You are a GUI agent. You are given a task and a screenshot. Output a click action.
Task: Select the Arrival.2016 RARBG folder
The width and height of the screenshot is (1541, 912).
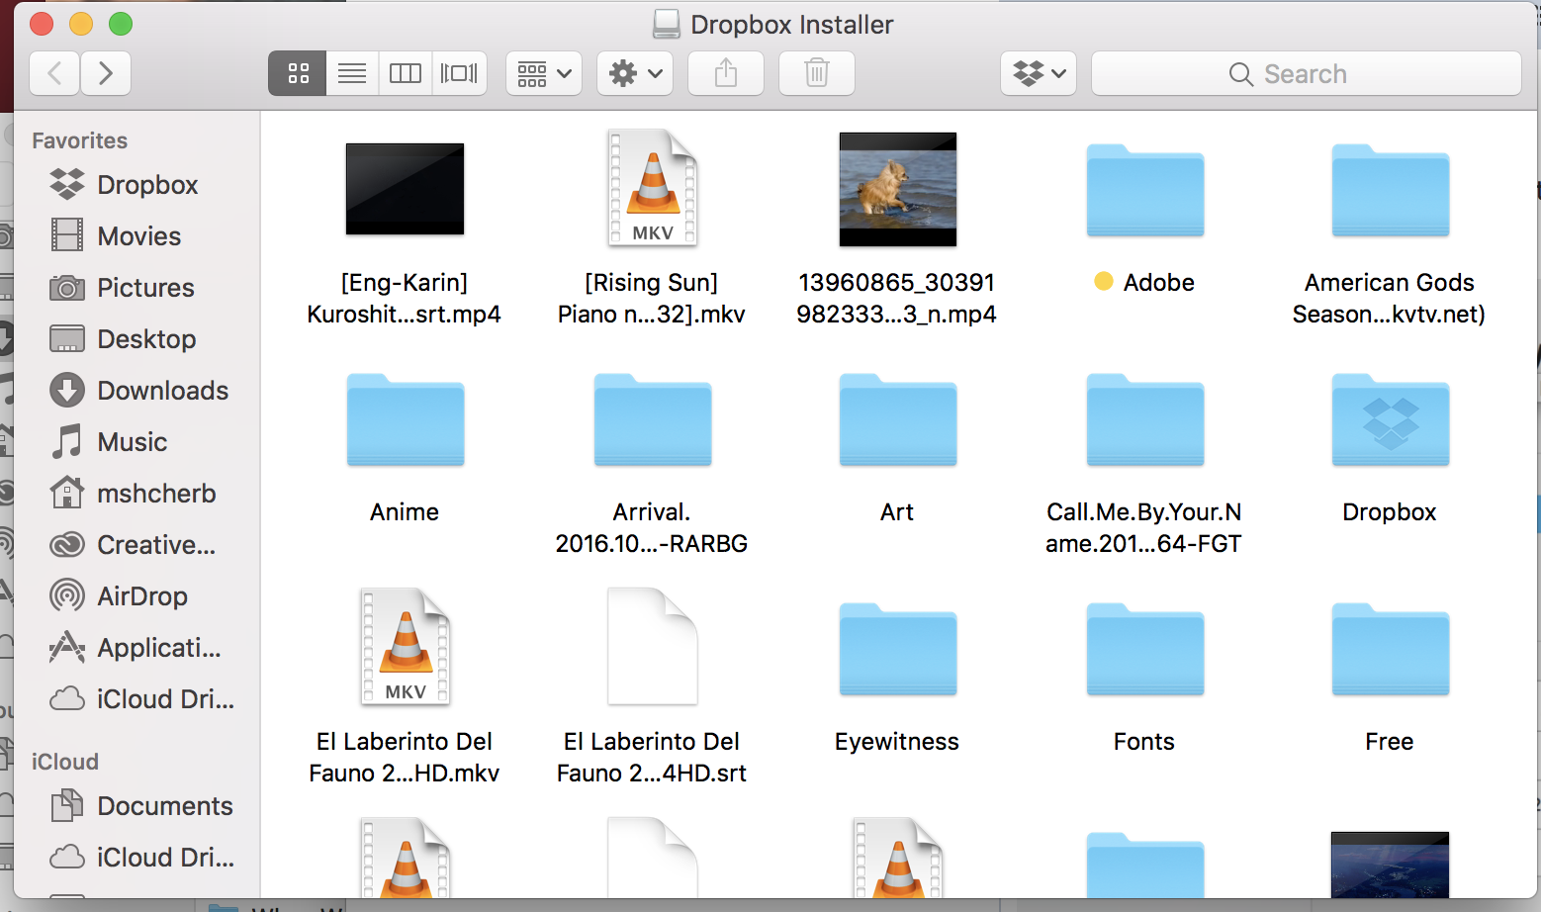tap(652, 419)
